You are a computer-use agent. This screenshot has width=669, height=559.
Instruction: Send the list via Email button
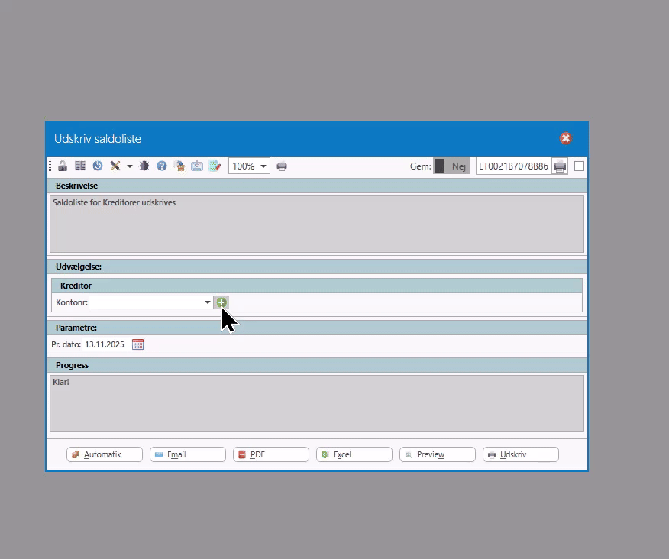click(188, 454)
